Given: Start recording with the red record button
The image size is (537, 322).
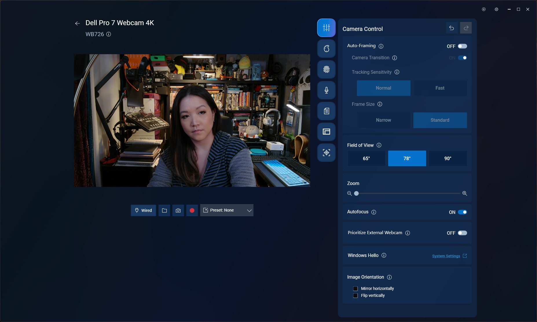Looking at the screenshot, I should pyautogui.click(x=192, y=210).
